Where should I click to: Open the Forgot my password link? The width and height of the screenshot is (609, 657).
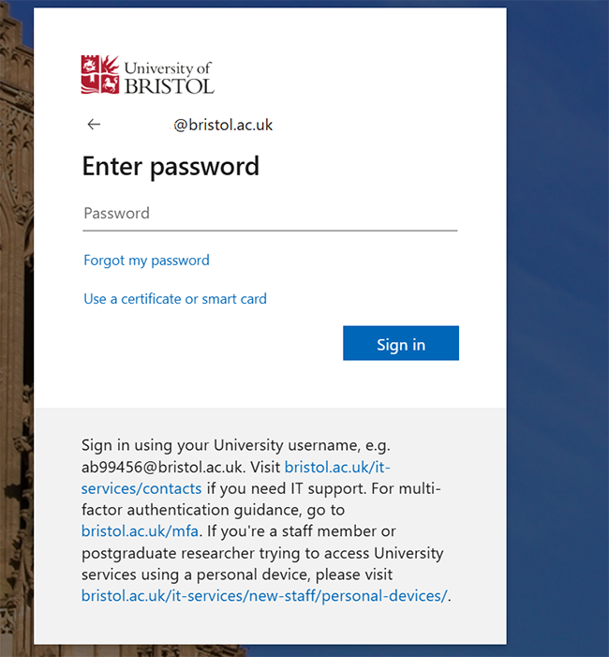(146, 261)
